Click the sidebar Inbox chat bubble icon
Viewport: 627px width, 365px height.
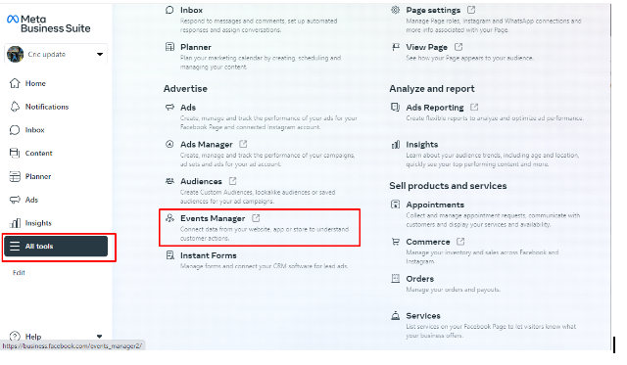coord(15,130)
